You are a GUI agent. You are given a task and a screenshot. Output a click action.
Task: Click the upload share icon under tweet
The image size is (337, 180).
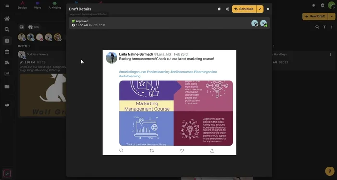pyautogui.click(x=212, y=151)
